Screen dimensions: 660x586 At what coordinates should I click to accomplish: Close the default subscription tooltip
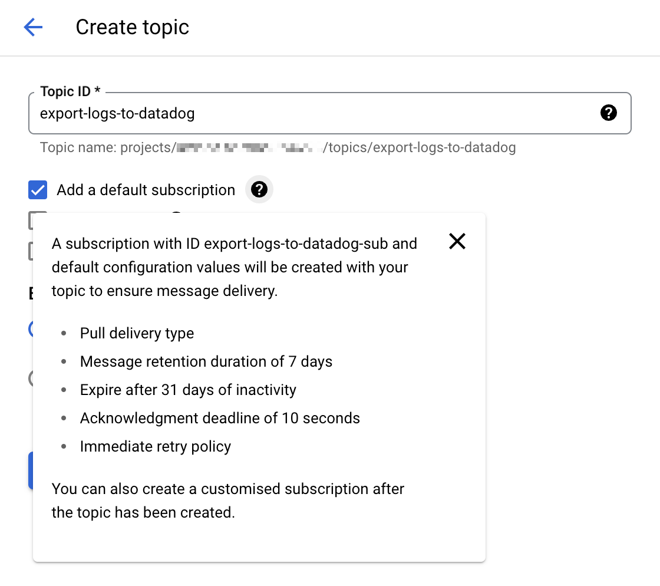pos(457,241)
